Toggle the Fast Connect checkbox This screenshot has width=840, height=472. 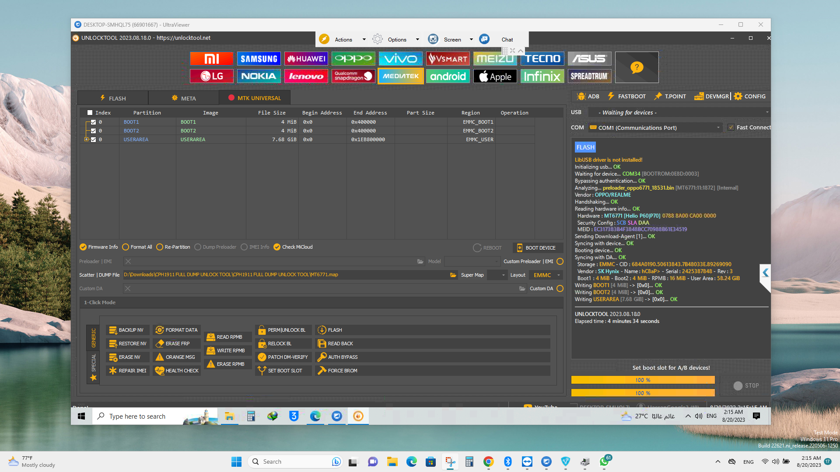(x=731, y=128)
